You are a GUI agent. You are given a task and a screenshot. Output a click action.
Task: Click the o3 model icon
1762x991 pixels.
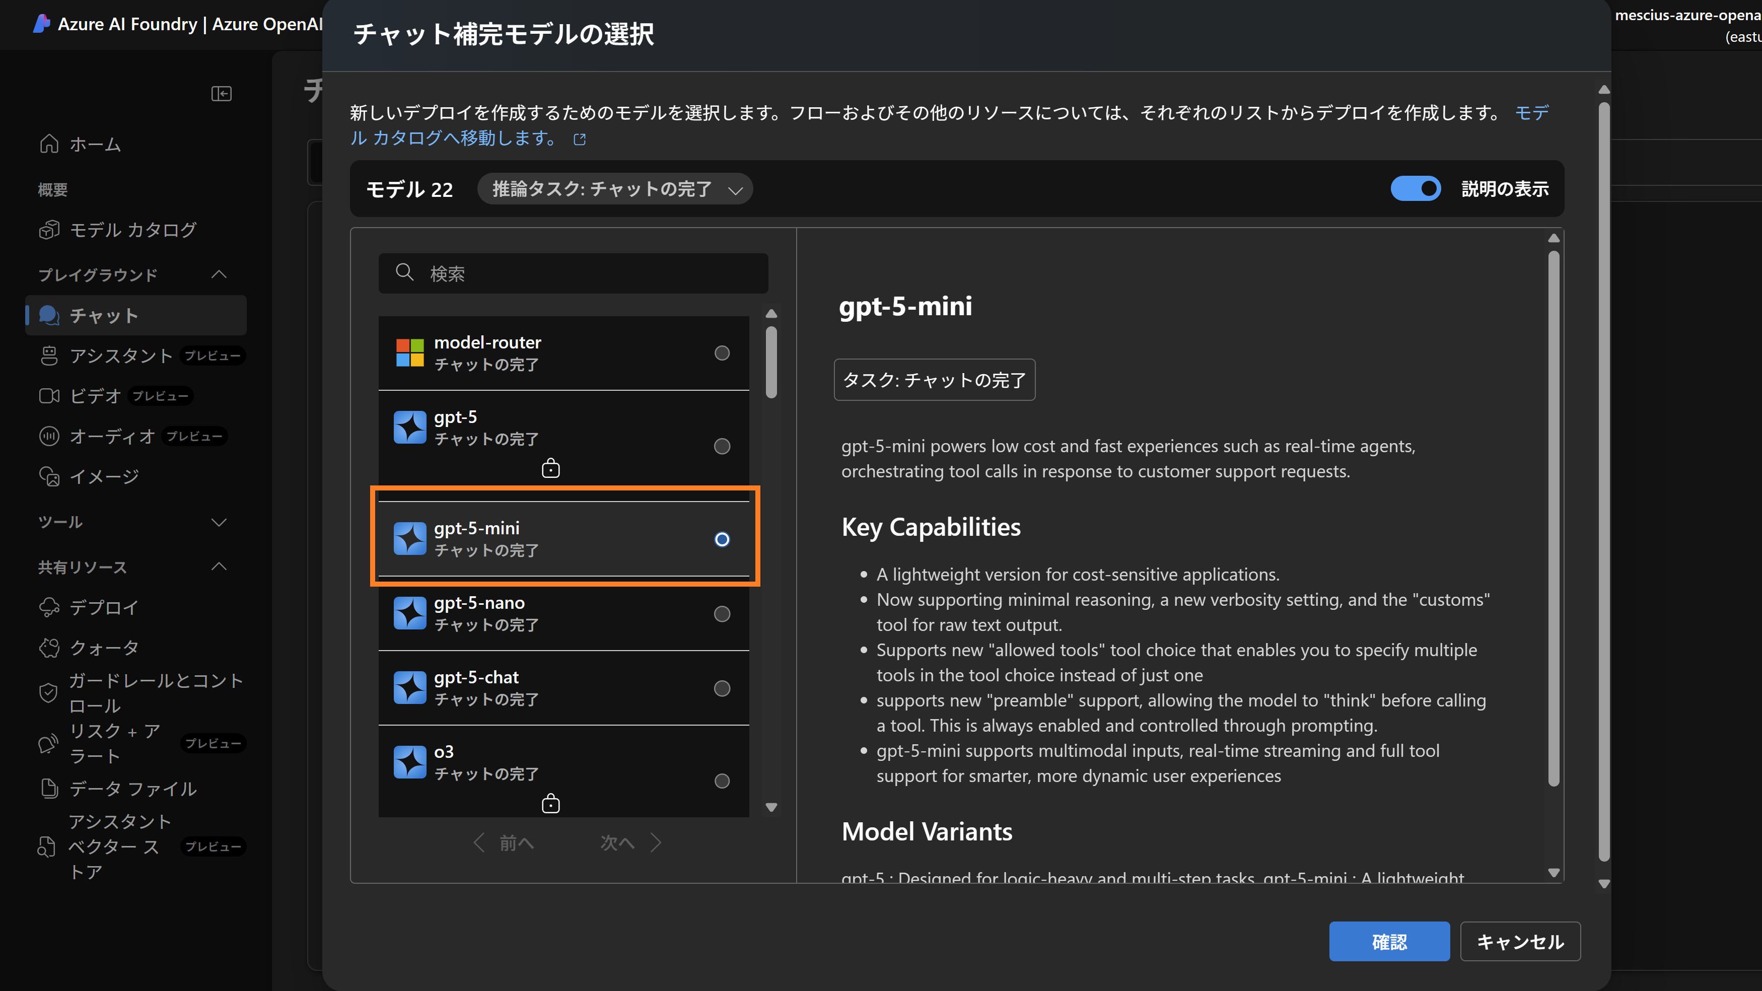[x=410, y=762]
